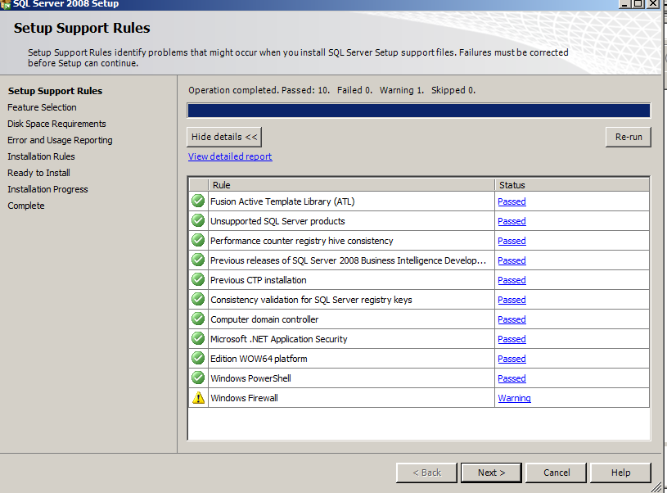Select Feature Selection step in sidebar
Image resolution: width=667 pixels, height=493 pixels.
click(x=42, y=107)
